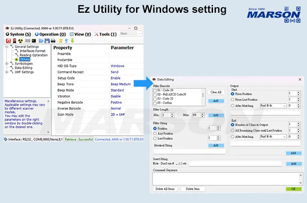307x203 pixels.
Task: Click the green OK button
Action: pos(293,189)
